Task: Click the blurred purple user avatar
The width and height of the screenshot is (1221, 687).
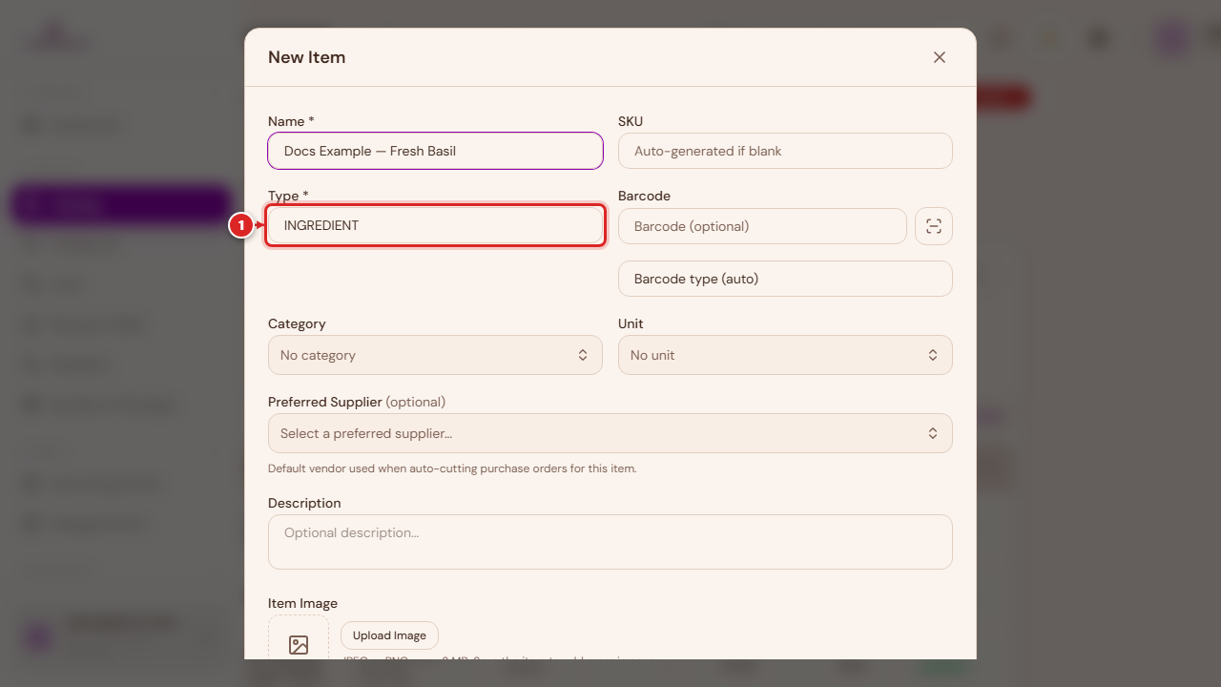Action: (1171, 39)
